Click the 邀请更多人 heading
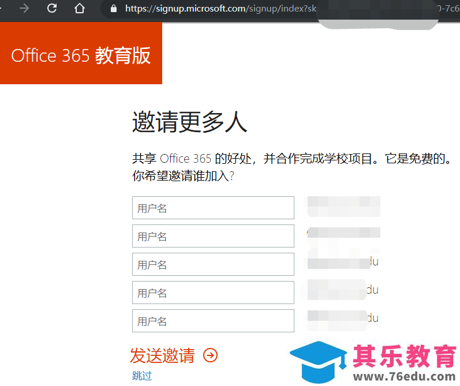Viewport: 460px width, 386px height. click(x=189, y=122)
